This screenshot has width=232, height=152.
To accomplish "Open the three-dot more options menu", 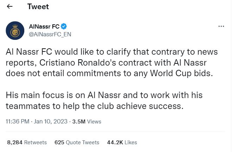I will (x=221, y=26).
